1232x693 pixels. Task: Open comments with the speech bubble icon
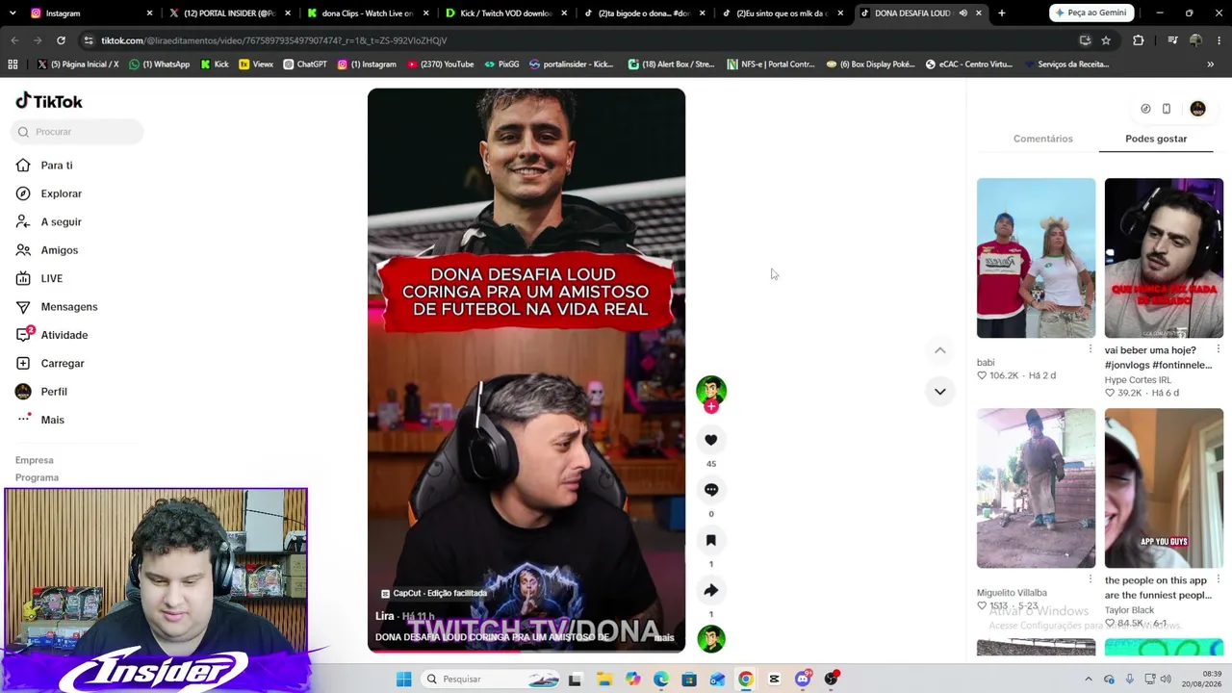click(711, 490)
